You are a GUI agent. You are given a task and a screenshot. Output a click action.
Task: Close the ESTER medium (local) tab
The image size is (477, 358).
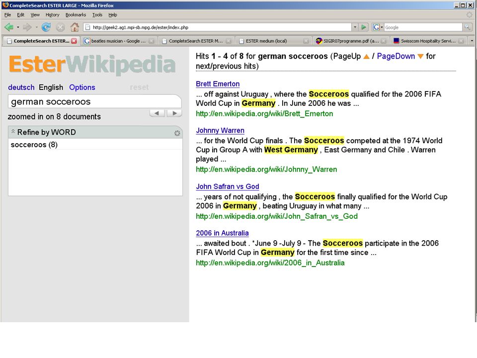click(306, 41)
